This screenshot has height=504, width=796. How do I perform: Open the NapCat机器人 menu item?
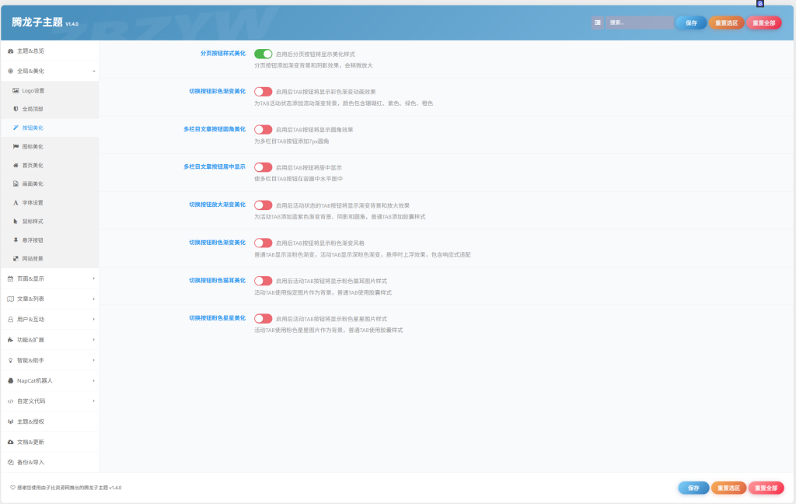[x=50, y=380]
